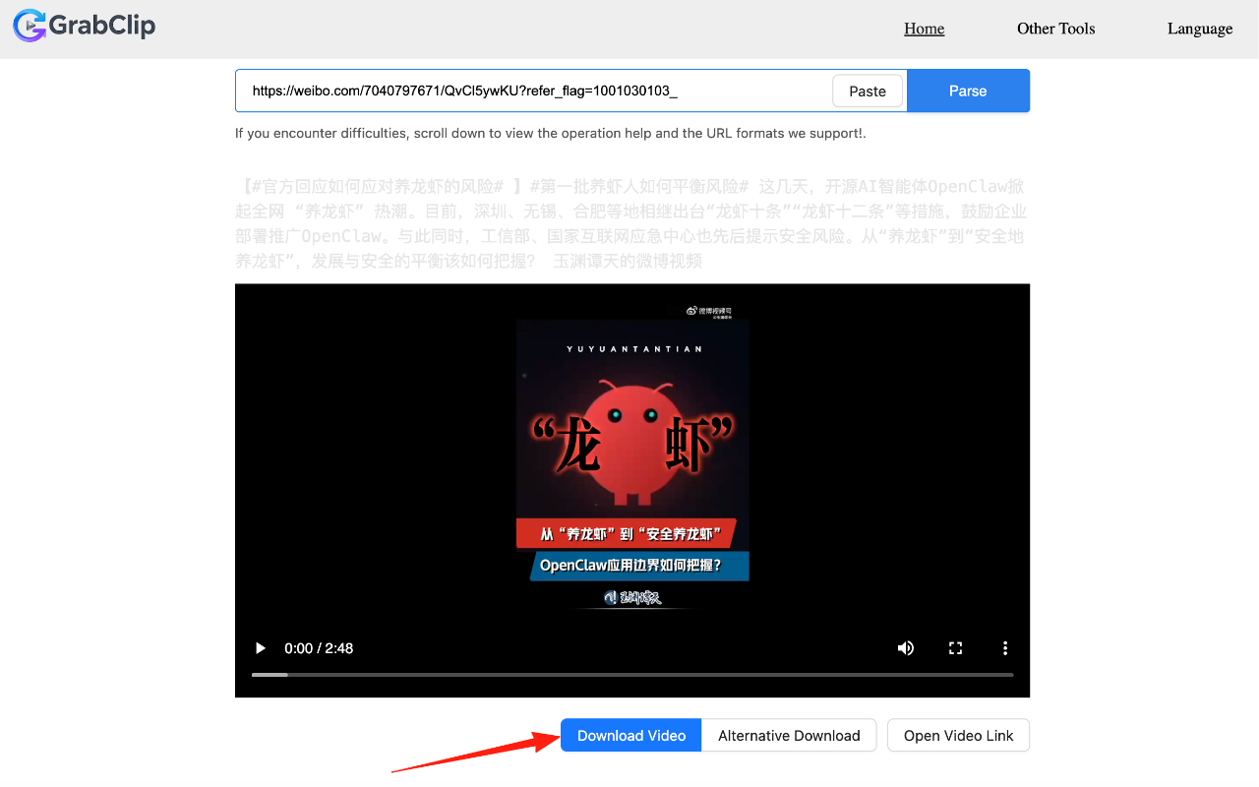
Task: Click the GrabClip logo icon
Action: tap(30, 26)
